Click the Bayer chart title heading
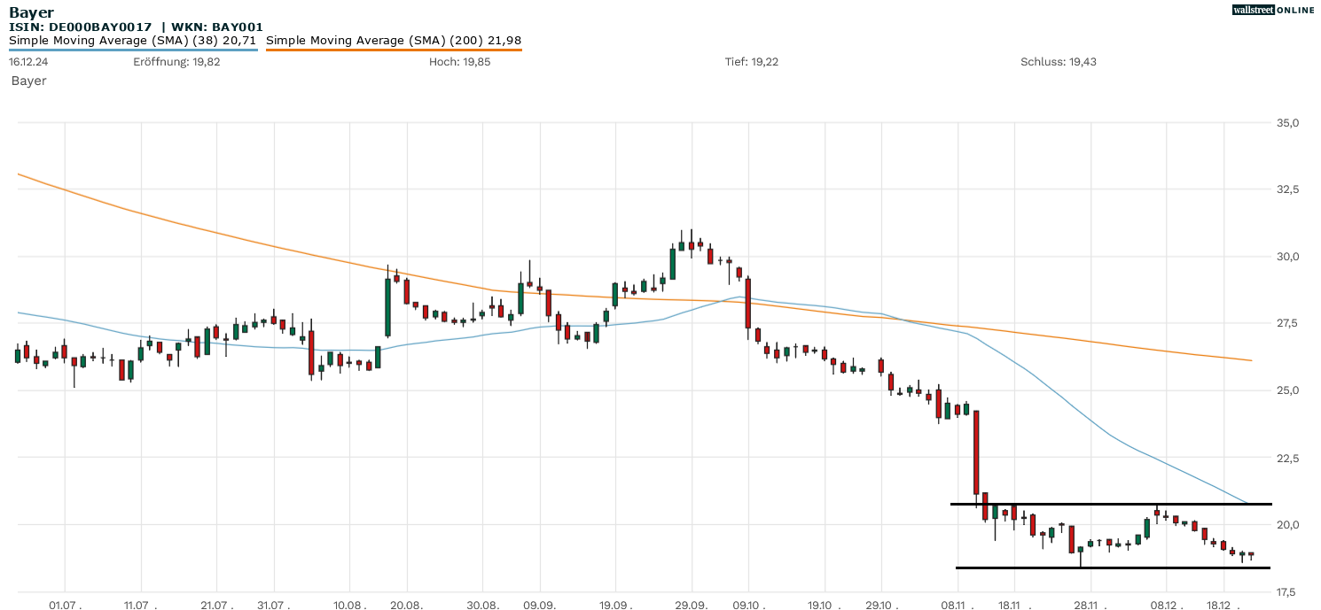This screenshot has height=610, width=1321. coord(31,12)
